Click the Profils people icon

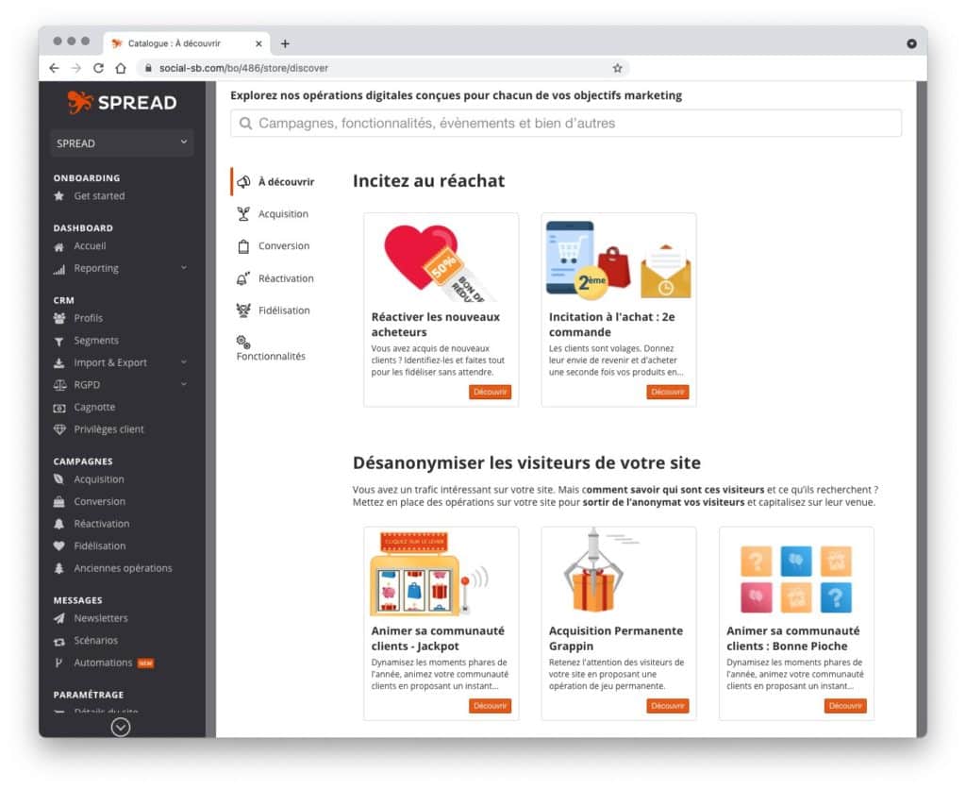59,319
